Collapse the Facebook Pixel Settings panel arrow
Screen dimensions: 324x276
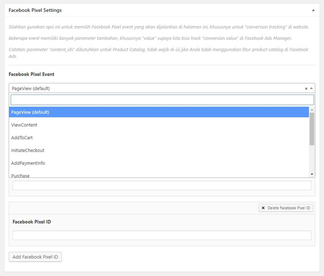tap(313, 10)
